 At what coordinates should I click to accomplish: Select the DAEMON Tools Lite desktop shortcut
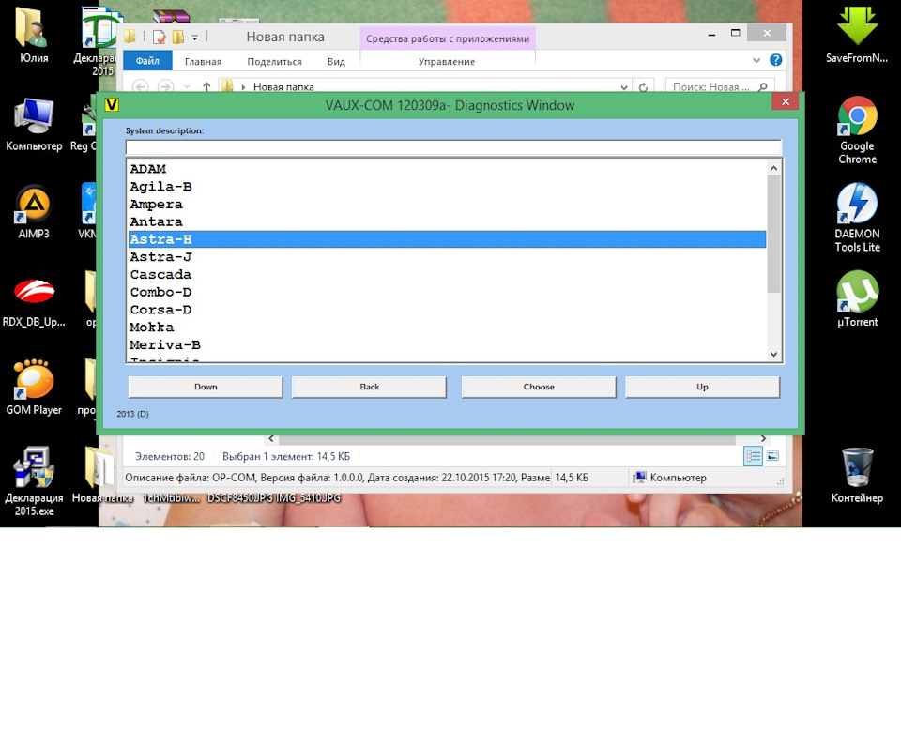tap(857, 218)
